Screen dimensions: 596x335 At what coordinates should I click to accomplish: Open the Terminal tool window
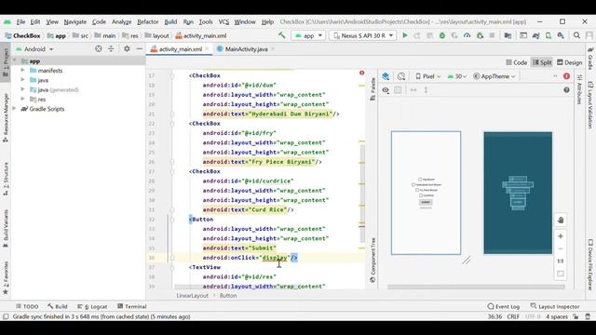coord(132,306)
